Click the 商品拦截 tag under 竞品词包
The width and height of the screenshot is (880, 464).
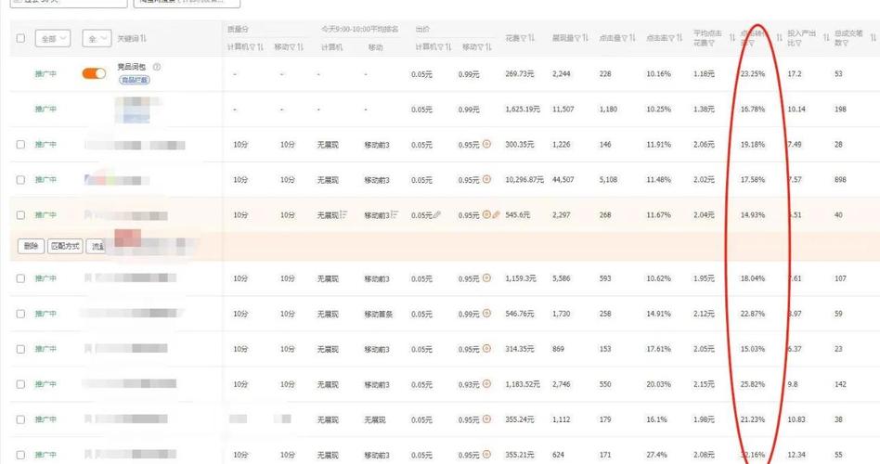tap(134, 80)
